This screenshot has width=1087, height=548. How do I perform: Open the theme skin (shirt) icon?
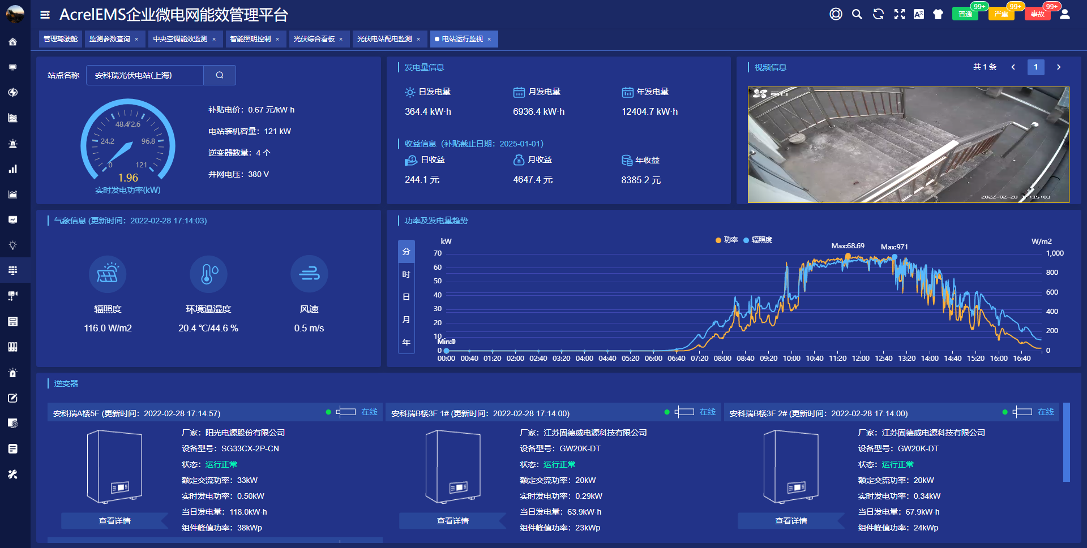point(938,15)
